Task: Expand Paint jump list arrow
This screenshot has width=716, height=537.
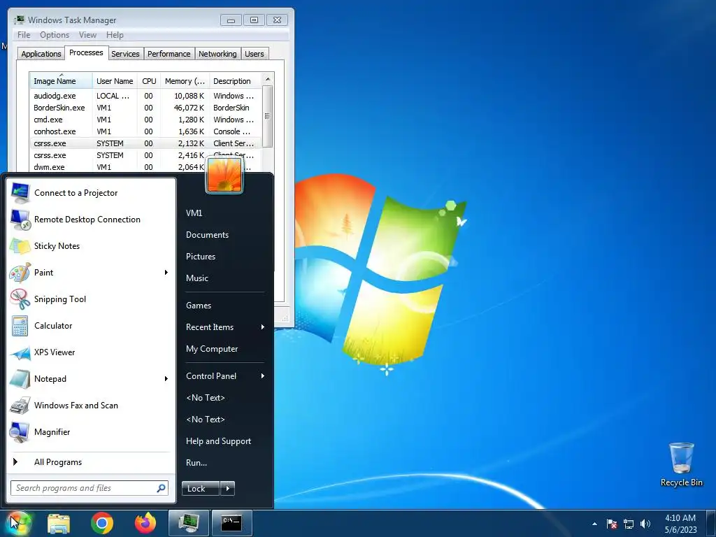Action: point(166,273)
